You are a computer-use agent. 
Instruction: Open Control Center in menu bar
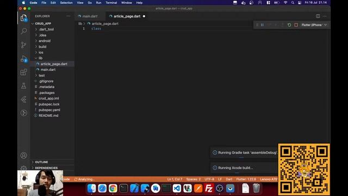tap(300, 3)
